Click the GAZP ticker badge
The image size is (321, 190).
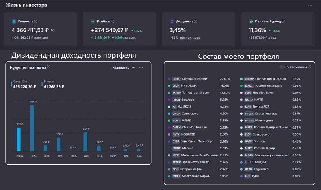(248, 141)
